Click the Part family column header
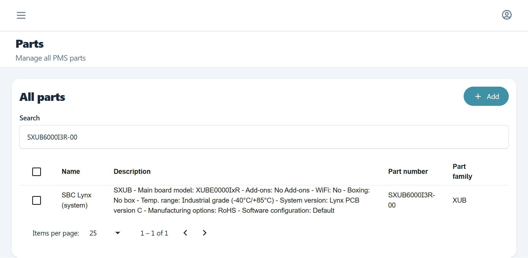The width and height of the screenshot is (528, 258). pos(462,172)
